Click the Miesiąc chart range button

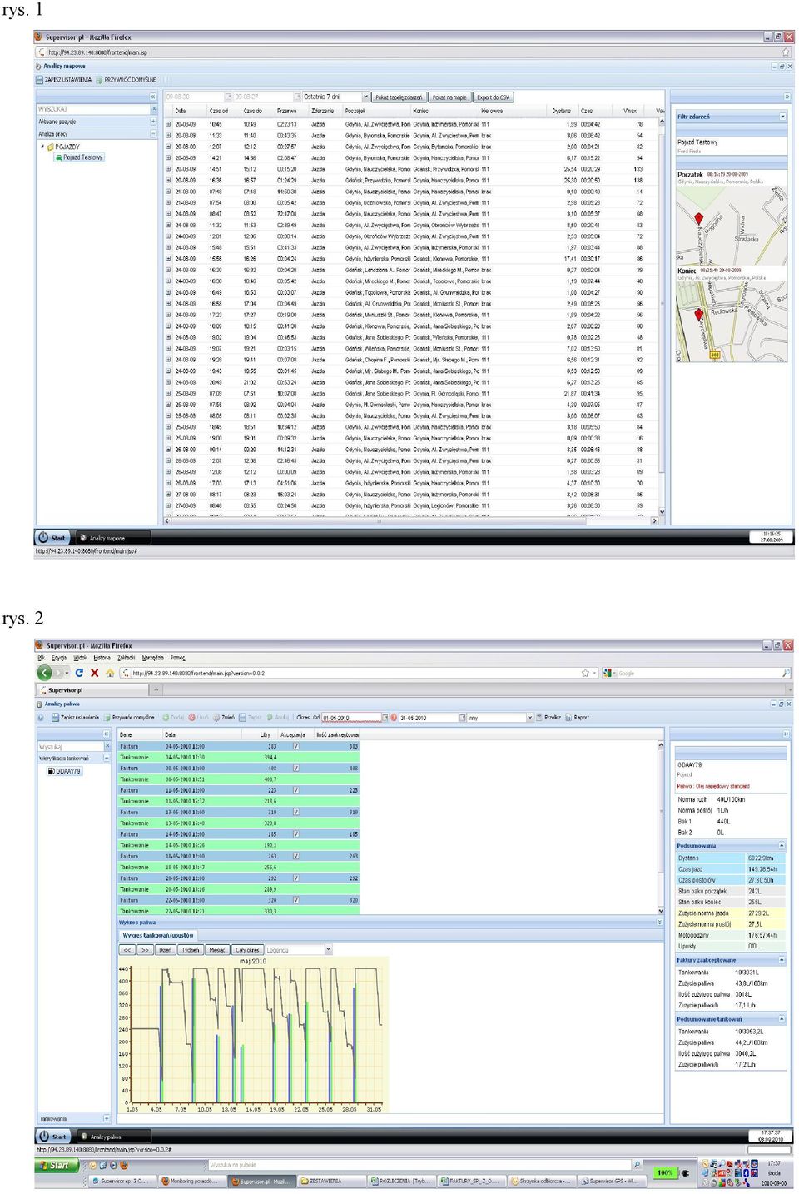[217, 950]
